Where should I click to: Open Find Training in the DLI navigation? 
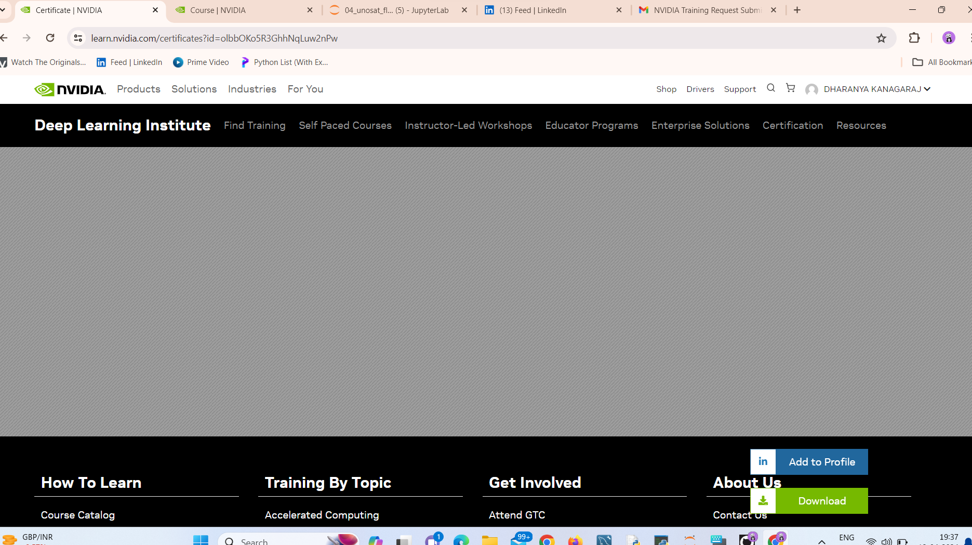255,125
